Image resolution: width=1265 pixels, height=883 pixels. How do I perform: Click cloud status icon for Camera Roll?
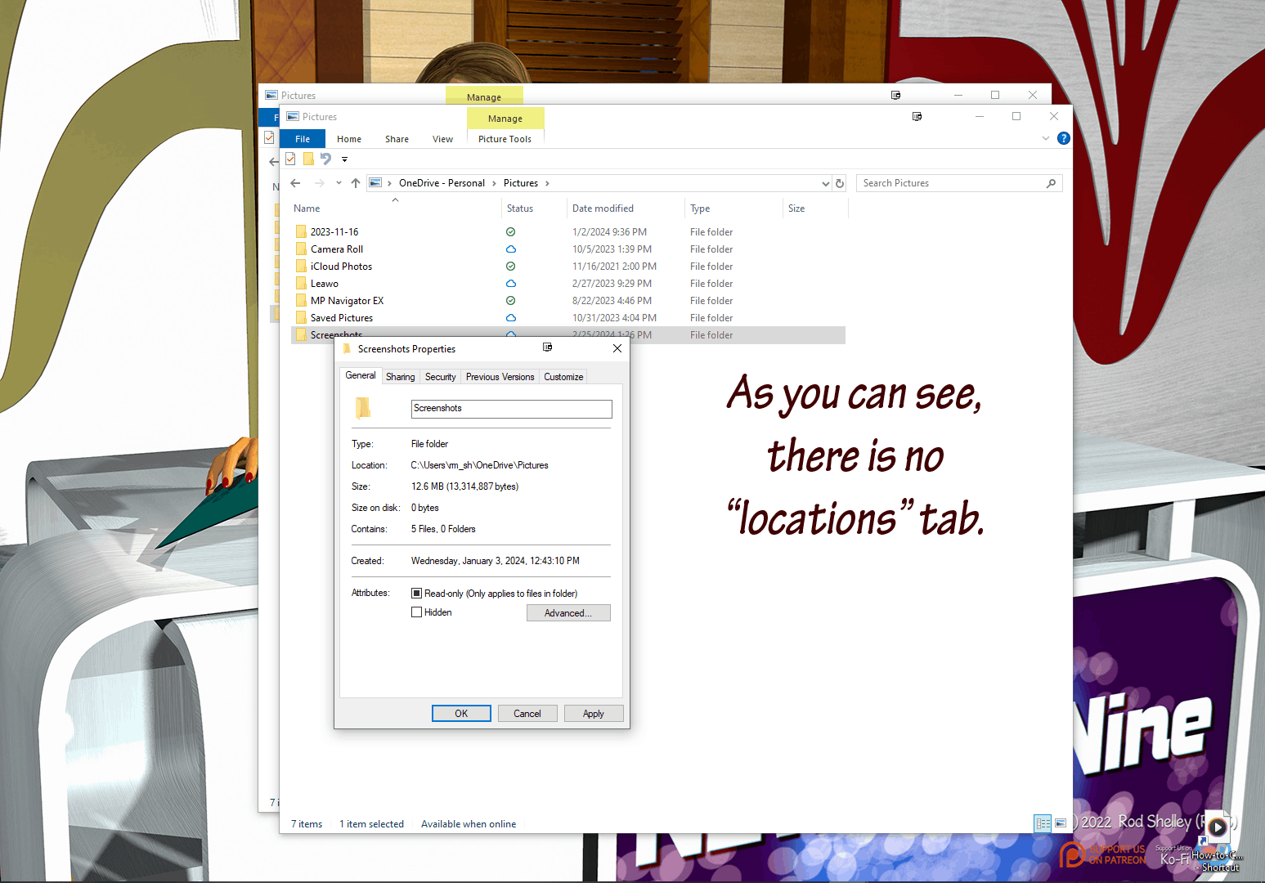[511, 249]
